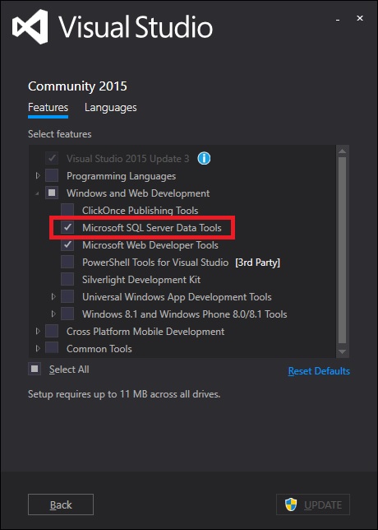
Task: Expand Windows 8.1 and Windows Phone Tools
Action: point(53,314)
